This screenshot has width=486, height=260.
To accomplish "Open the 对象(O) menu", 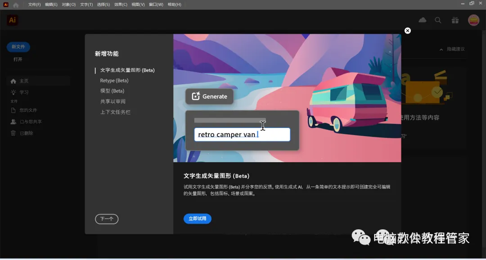I will coord(68,5).
